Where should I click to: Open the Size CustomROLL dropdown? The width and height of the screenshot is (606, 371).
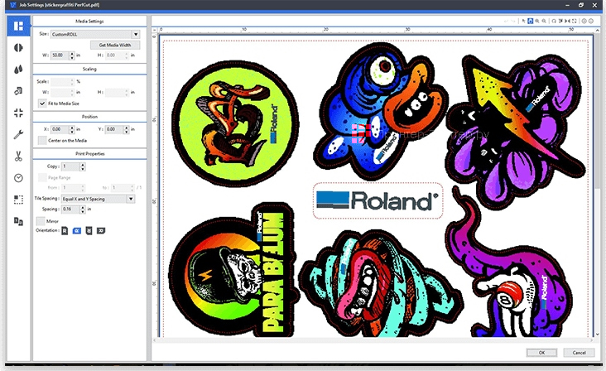click(134, 34)
